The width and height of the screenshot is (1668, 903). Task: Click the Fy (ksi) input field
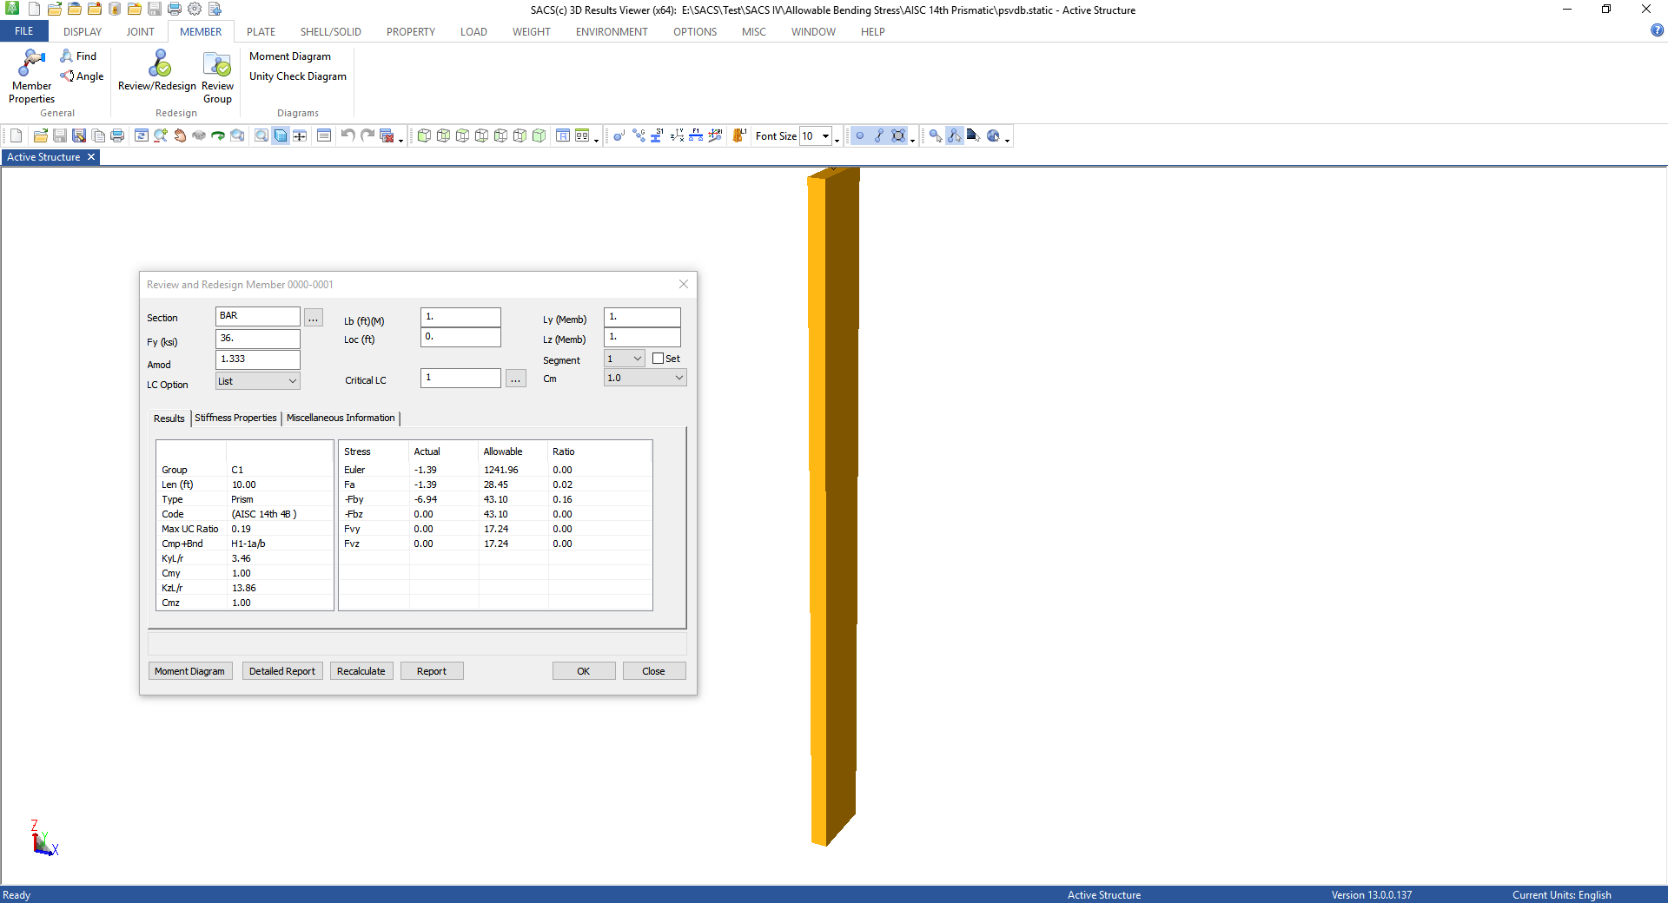click(x=257, y=339)
